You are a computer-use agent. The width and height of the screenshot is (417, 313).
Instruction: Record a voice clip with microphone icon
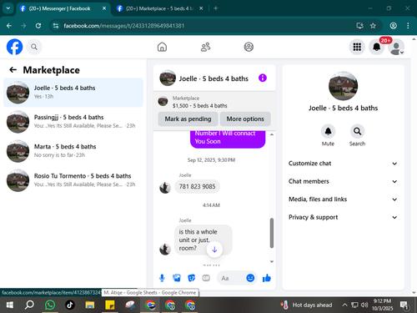click(x=162, y=278)
